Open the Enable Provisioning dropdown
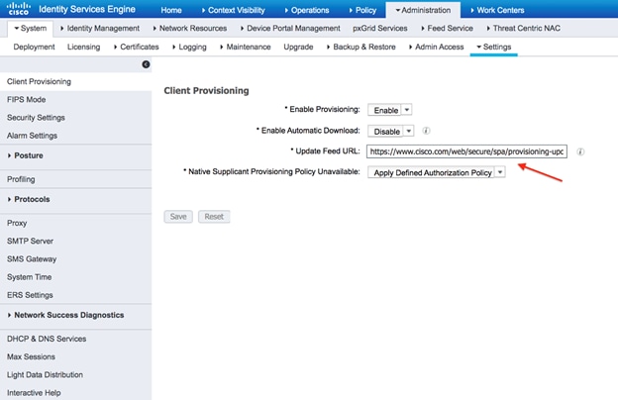Image resolution: width=618 pixels, height=400 pixels. point(390,110)
